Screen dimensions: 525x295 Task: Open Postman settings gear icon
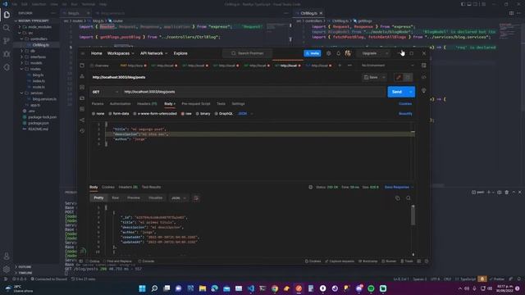point(328,53)
